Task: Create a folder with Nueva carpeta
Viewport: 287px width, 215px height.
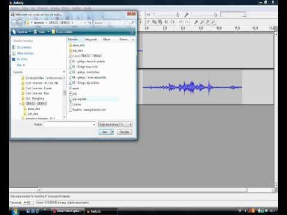Action: (x=62, y=32)
